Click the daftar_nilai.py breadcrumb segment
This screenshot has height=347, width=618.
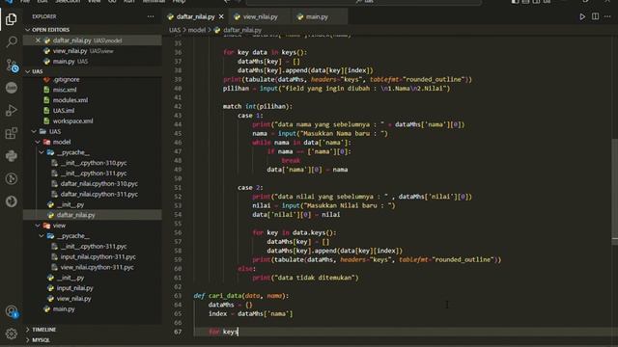point(242,30)
